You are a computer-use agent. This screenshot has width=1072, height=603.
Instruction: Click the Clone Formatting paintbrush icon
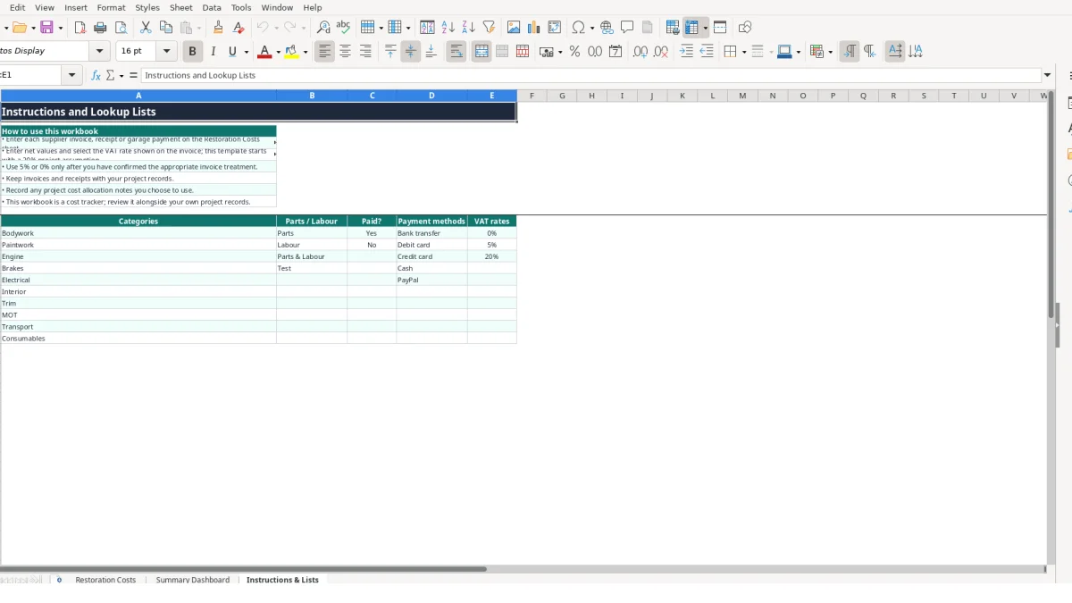coord(218,28)
